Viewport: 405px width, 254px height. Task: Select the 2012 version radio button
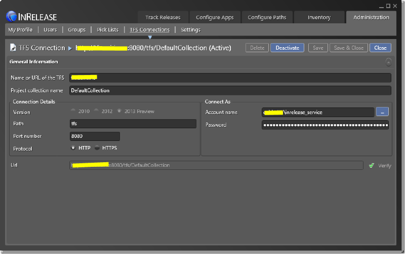[96, 111]
